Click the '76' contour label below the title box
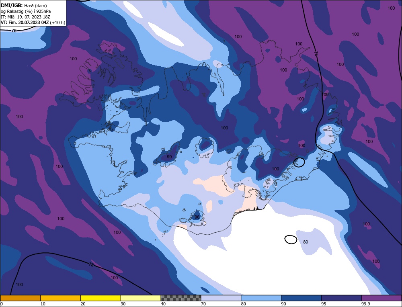Screen dimensions: 402x307 (x=14, y=31)
